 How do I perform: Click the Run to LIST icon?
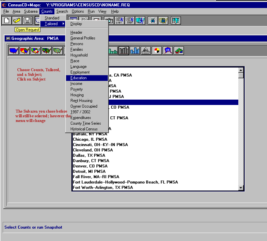coord(119,20)
